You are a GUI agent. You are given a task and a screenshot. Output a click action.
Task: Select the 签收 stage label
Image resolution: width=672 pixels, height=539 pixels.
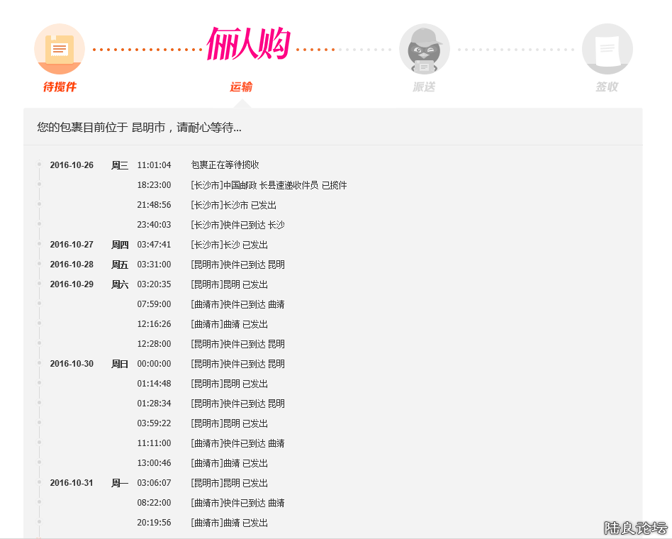607,87
